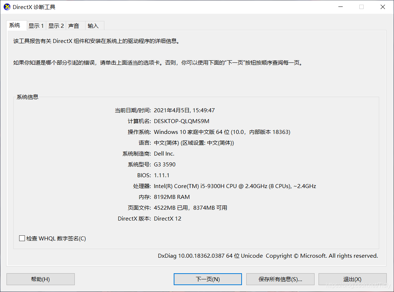
Task: Click the 帮助(H) button
Action: pyautogui.click(x=40, y=279)
